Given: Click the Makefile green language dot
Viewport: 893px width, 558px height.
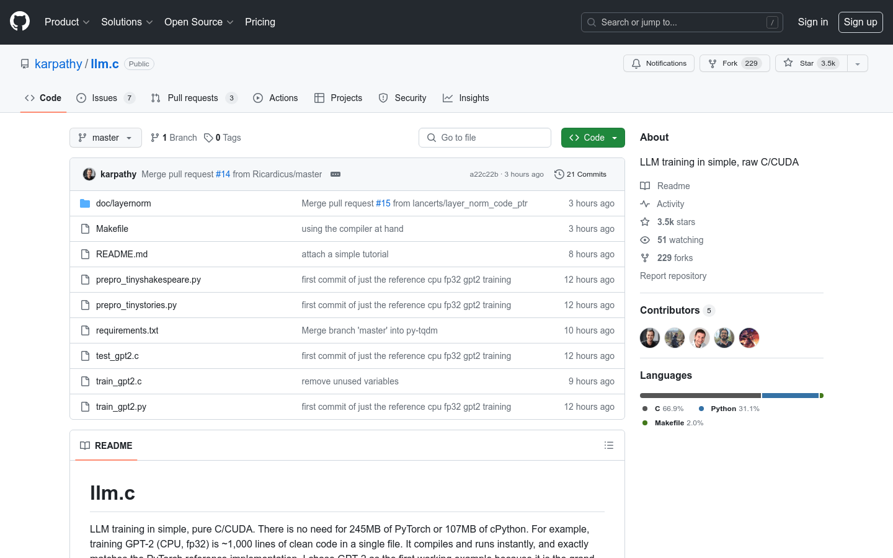Looking at the screenshot, I should pyautogui.click(x=645, y=423).
